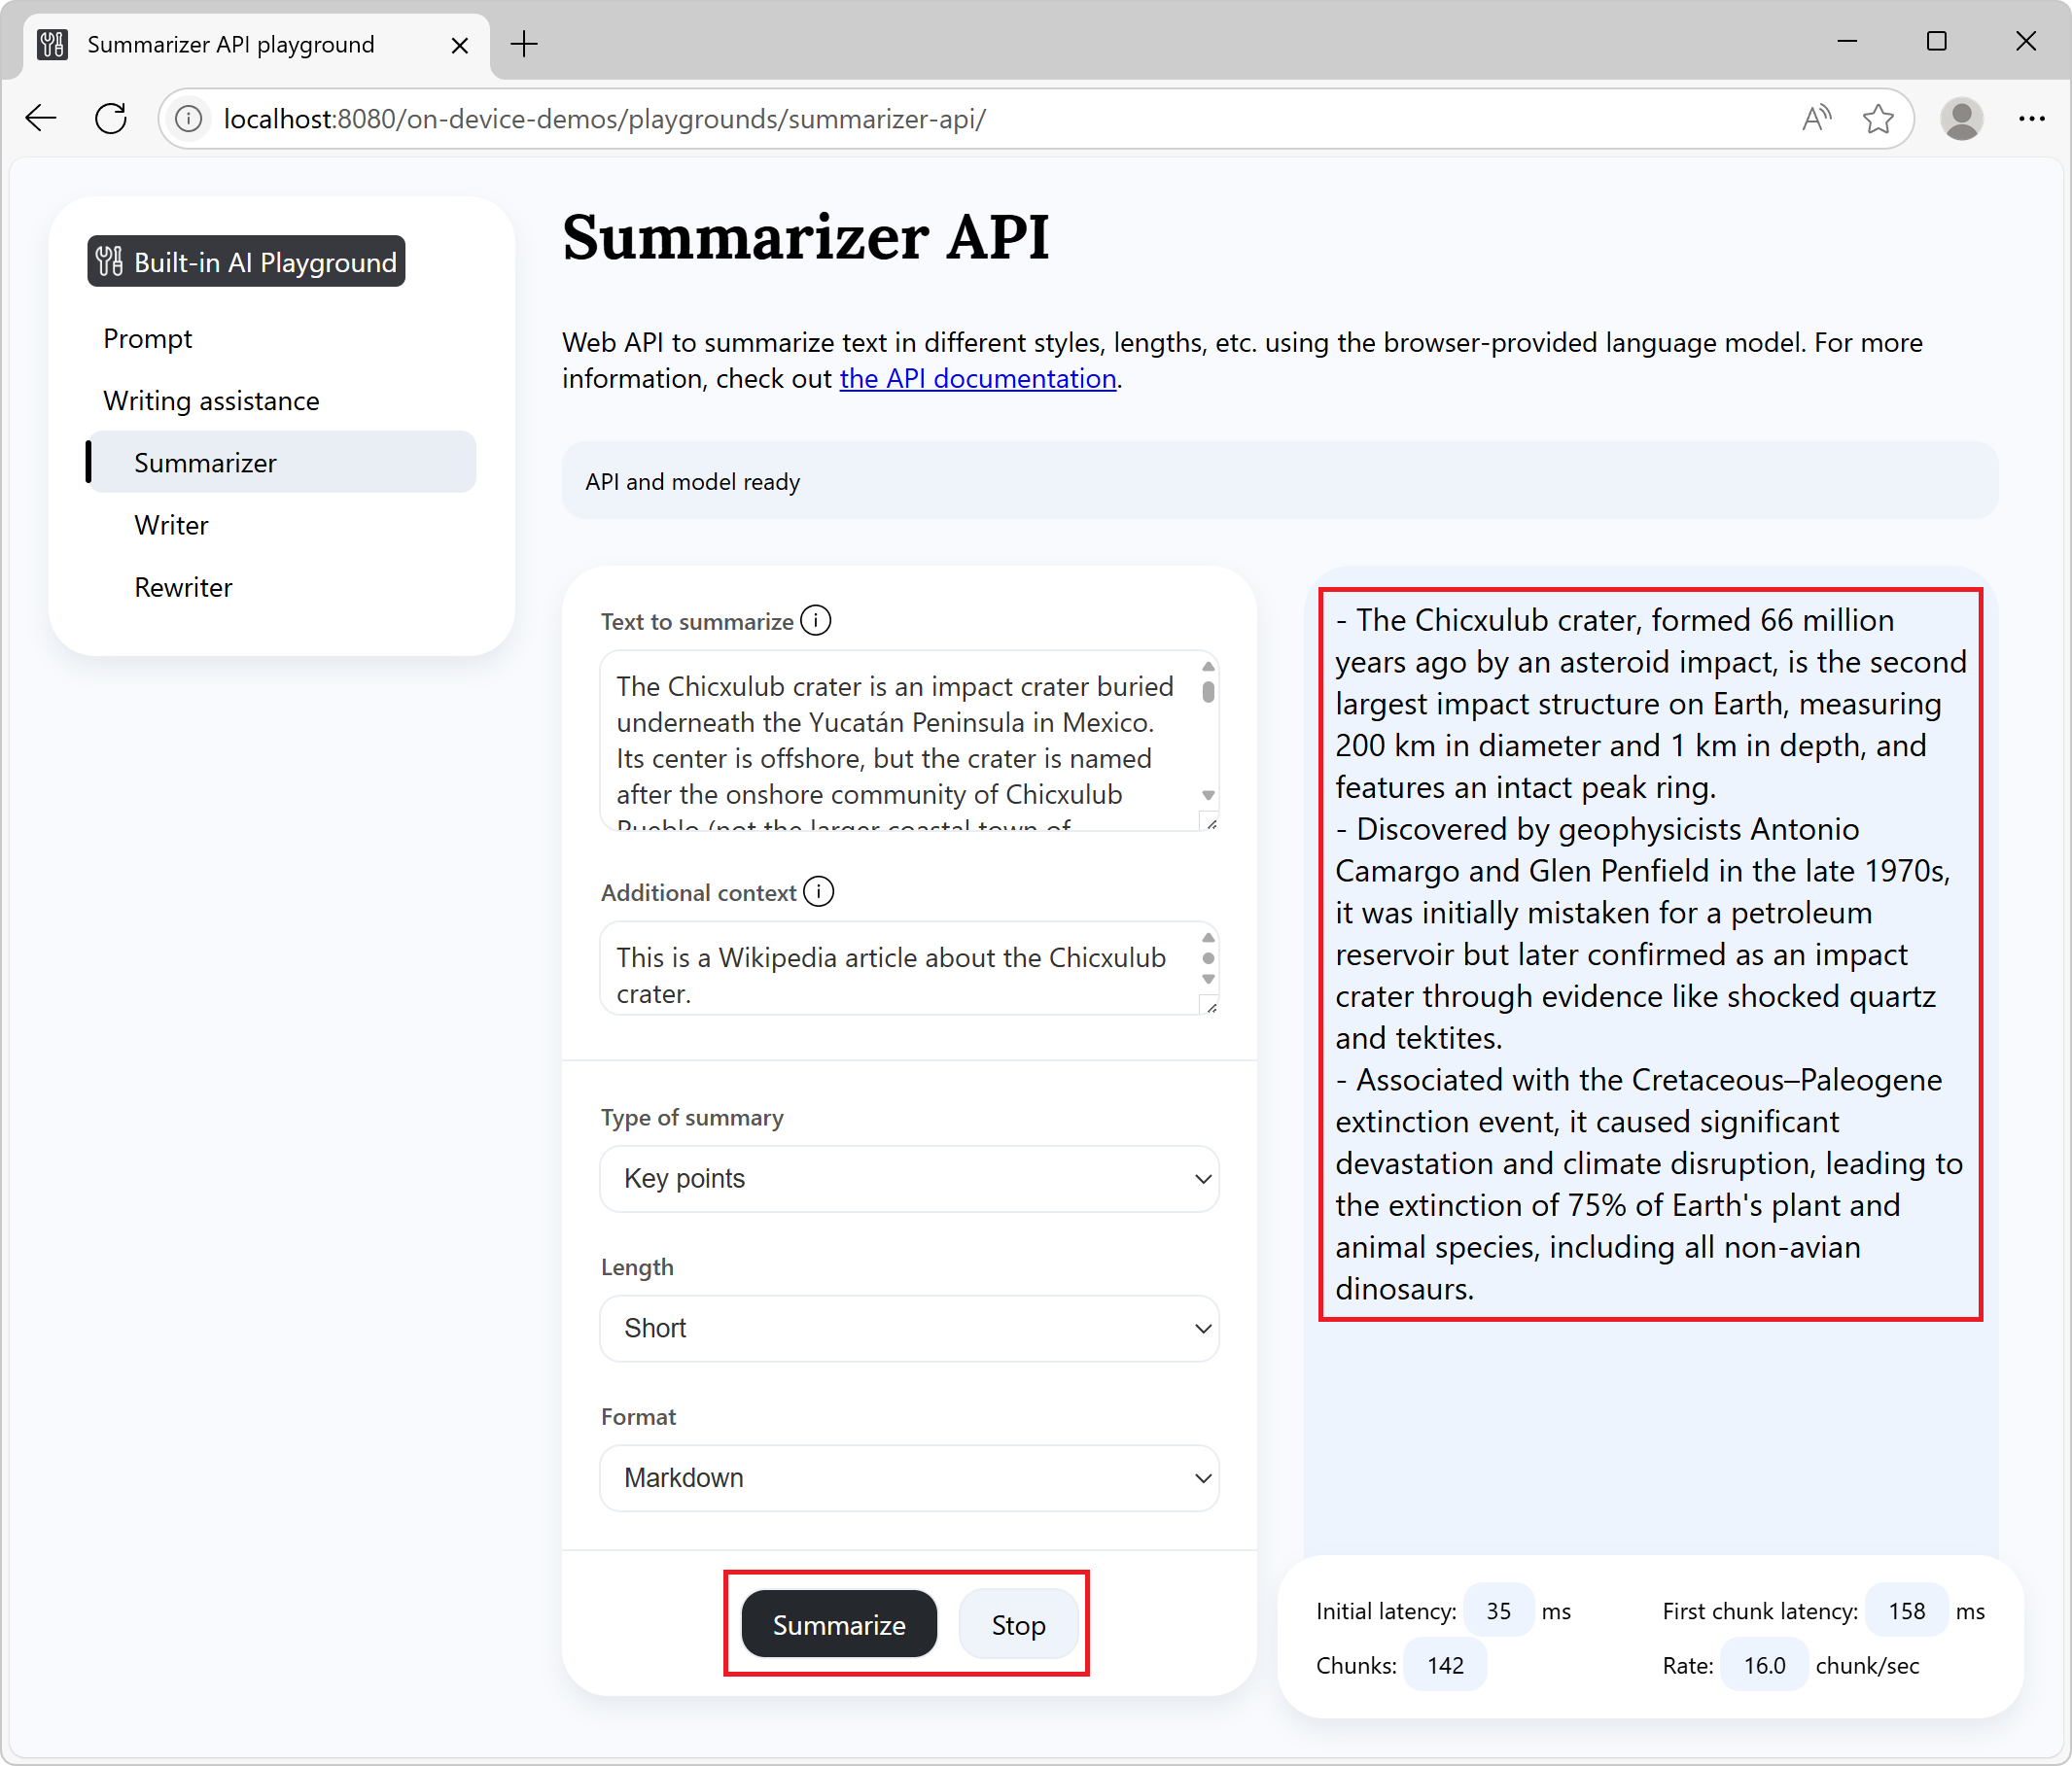Open the Format dropdown showing Markdown
Screen dimensions: 2072x1766
point(908,1478)
